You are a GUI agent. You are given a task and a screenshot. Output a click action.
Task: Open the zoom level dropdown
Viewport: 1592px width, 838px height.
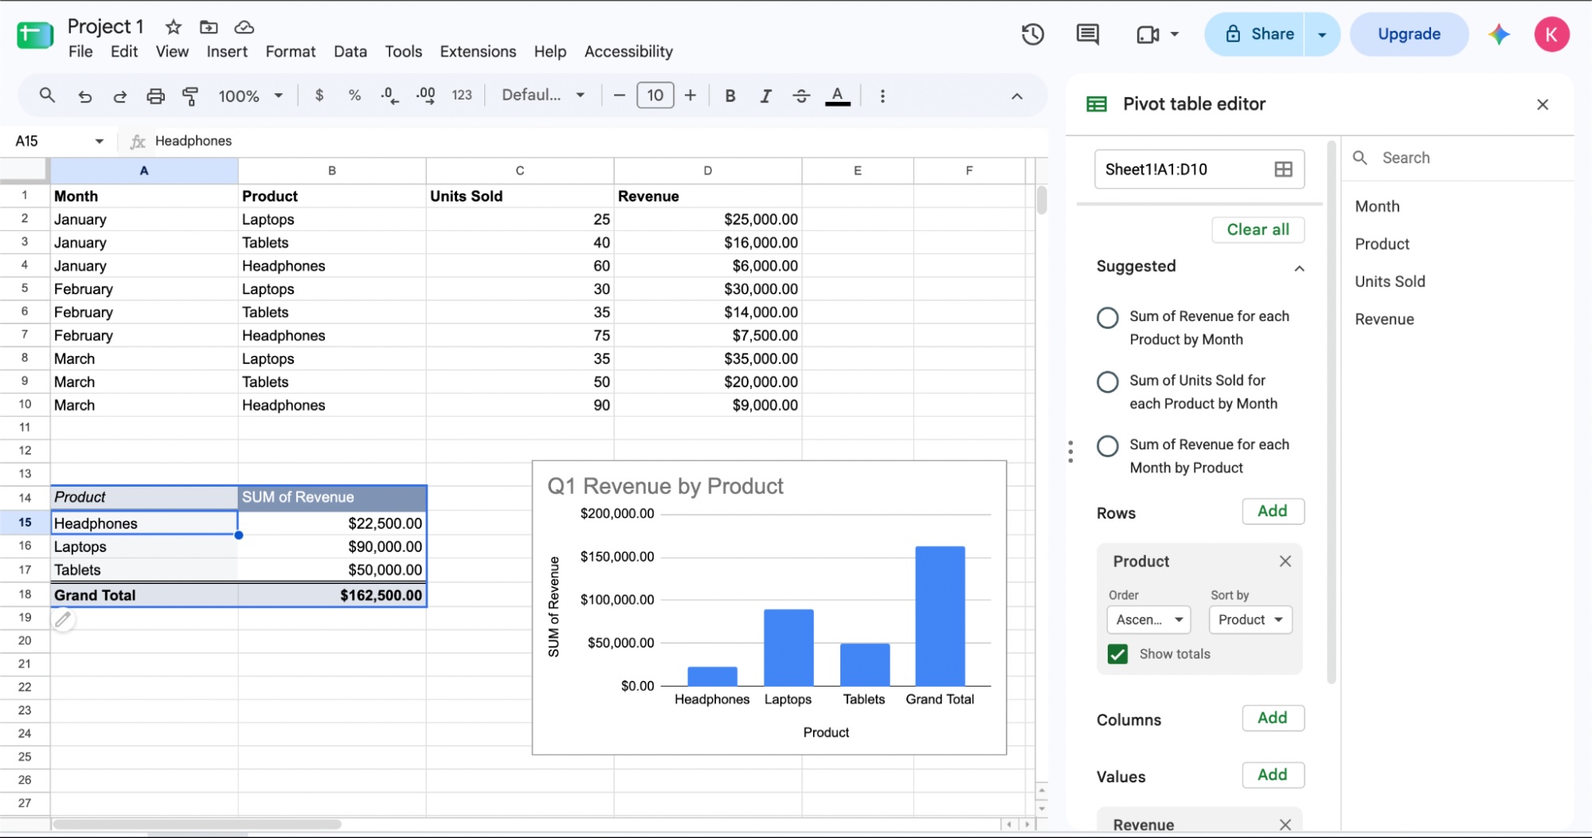(x=251, y=96)
